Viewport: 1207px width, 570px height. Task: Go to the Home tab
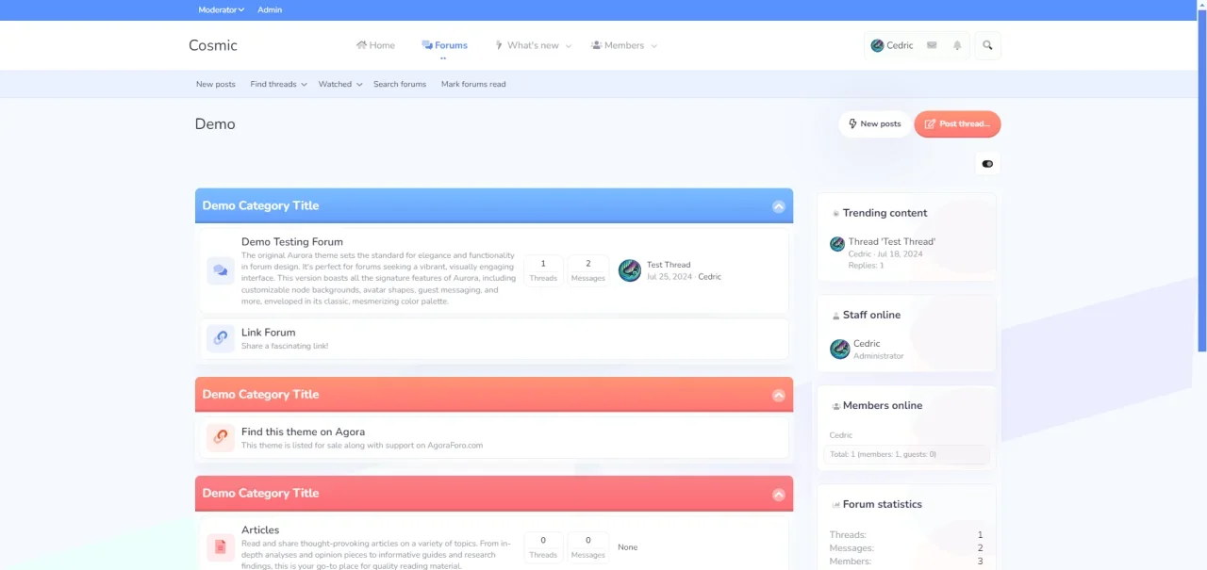pyautogui.click(x=375, y=45)
